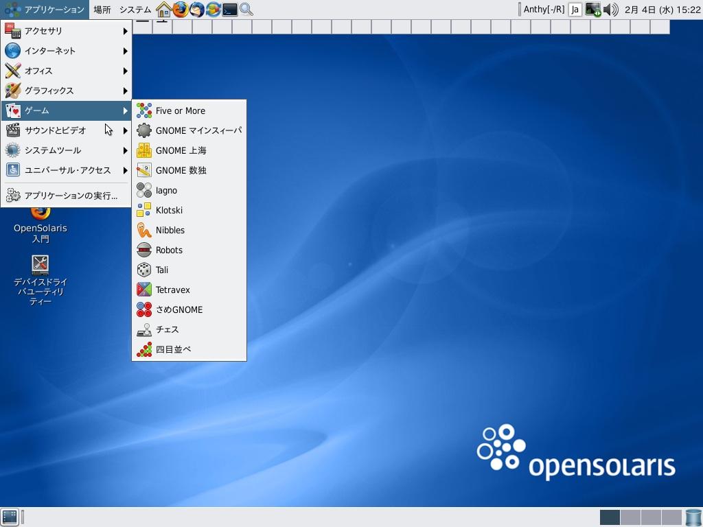Expand the アクセサリ submenu
This screenshot has width=703, height=527.
click(66, 31)
